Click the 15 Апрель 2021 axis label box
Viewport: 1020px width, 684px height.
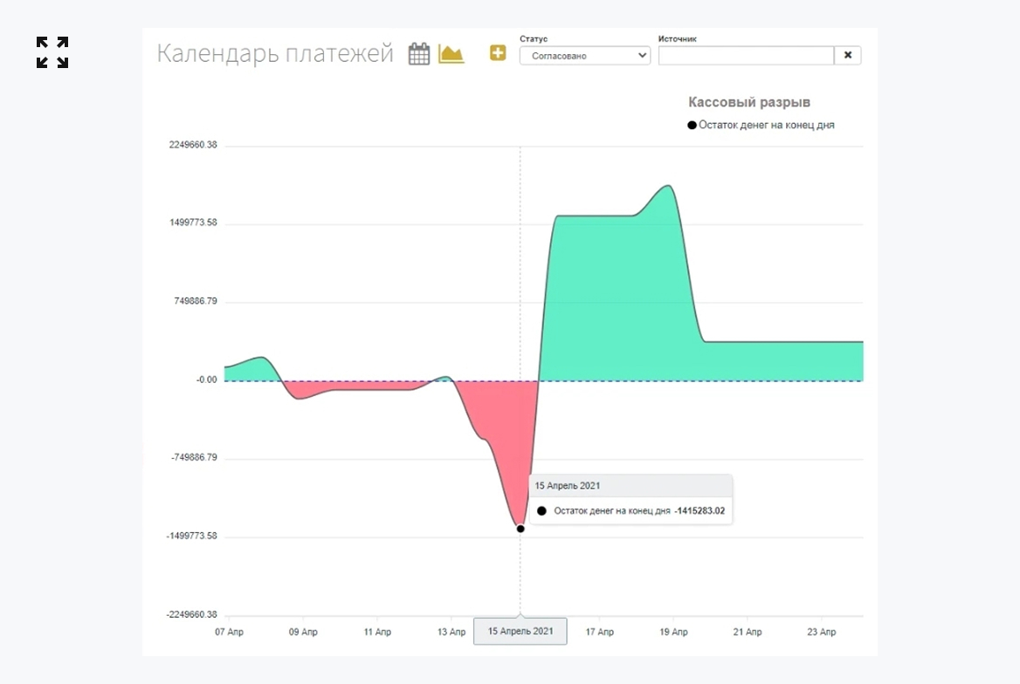click(520, 632)
